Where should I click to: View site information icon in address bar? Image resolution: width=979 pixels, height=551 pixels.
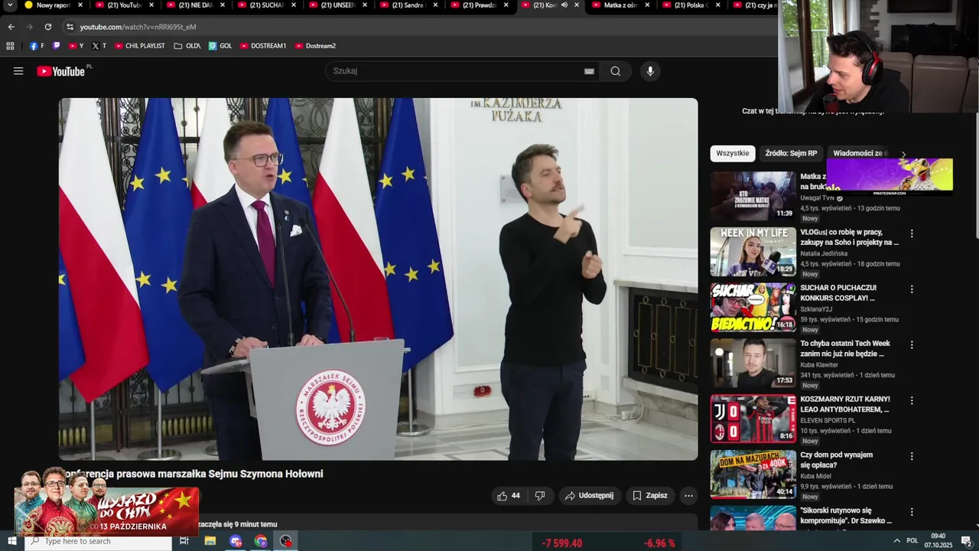tap(70, 27)
